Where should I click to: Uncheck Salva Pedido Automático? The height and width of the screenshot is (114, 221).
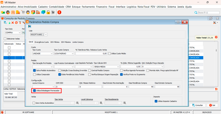coord(34,70)
